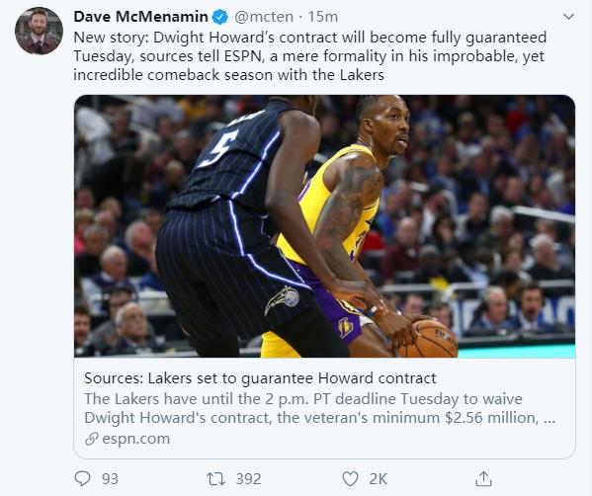Click the @mcten handle
592x496 pixels.
point(264,17)
